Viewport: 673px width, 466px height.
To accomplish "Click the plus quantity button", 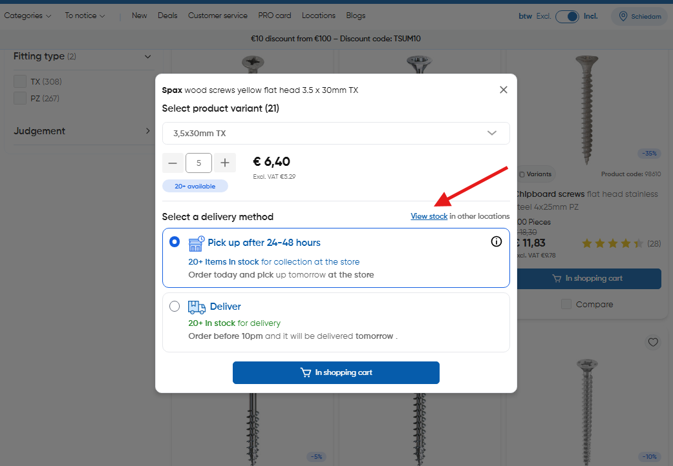I will [225, 163].
